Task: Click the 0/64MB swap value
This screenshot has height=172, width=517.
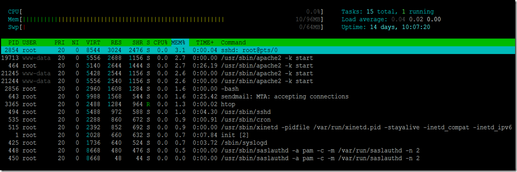Action: click(310, 27)
